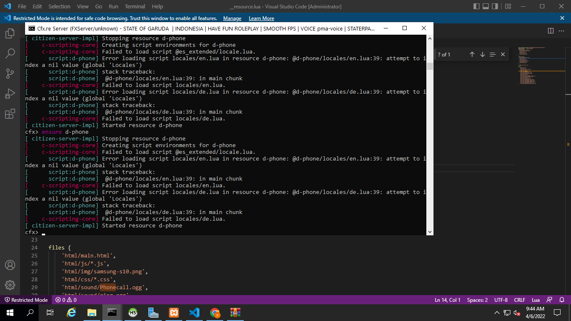Go to the previous find match
571x321 pixels.
472,54
